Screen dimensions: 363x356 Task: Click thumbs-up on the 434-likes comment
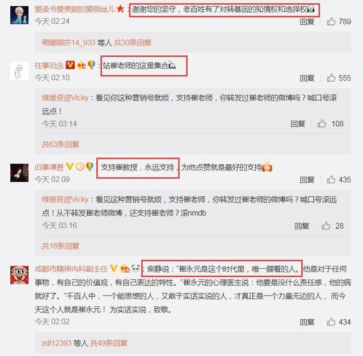pyautogui.click(x=331, y=322)
